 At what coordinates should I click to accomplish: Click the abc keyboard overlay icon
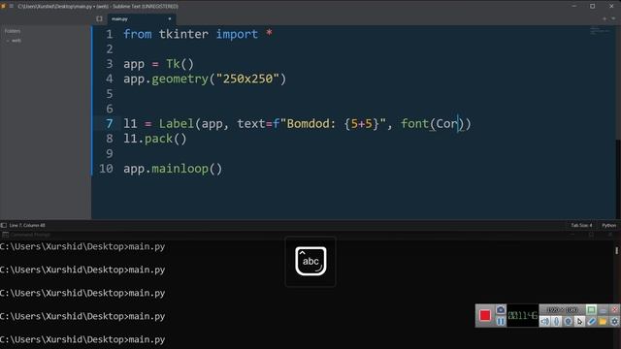310,261
